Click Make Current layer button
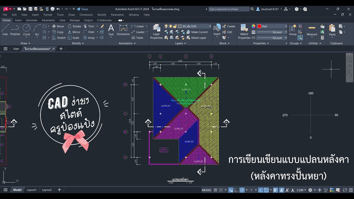The height and width of the screenshot is (199, 354). 197,32
